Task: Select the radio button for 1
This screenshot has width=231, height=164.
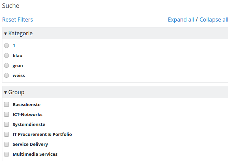Action: pyautogui.click(x=6, y=46)
